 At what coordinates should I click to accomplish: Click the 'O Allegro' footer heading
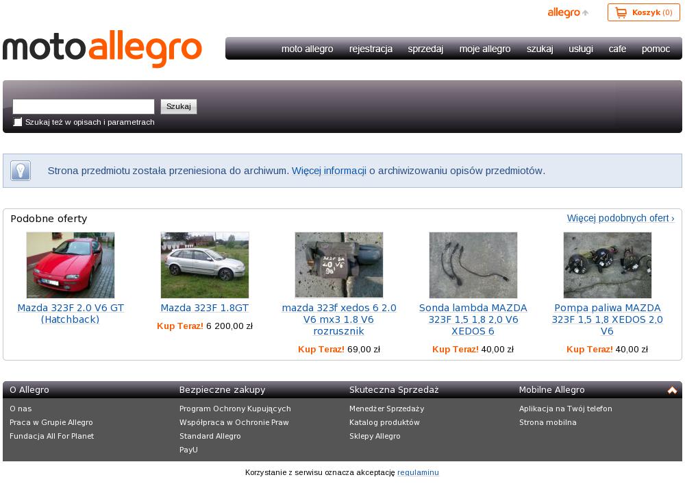pos(29,390)
